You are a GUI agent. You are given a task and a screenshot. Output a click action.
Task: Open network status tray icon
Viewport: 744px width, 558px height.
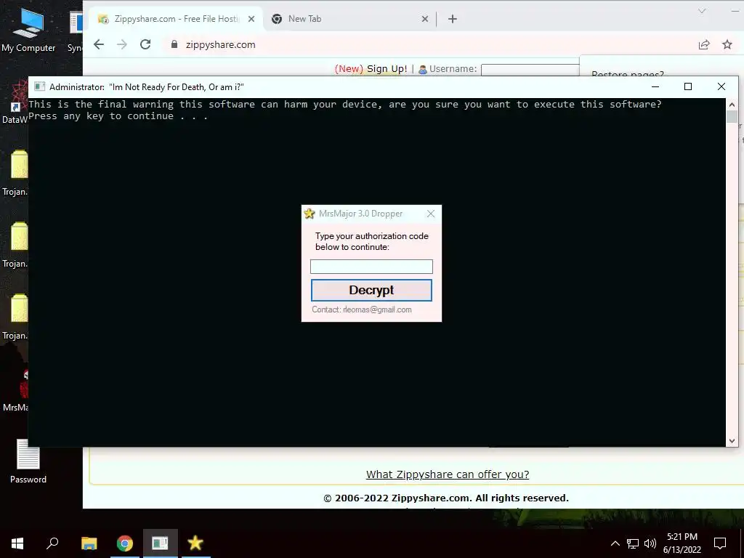[633, 543]
